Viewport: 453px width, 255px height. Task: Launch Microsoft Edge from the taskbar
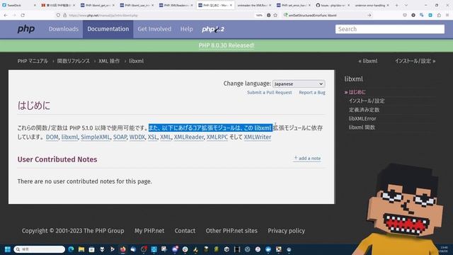pos(71,249)
